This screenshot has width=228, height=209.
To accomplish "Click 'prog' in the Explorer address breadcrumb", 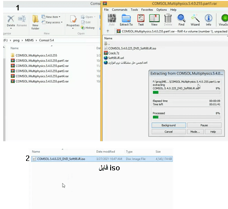I will (x=16, y=40).
